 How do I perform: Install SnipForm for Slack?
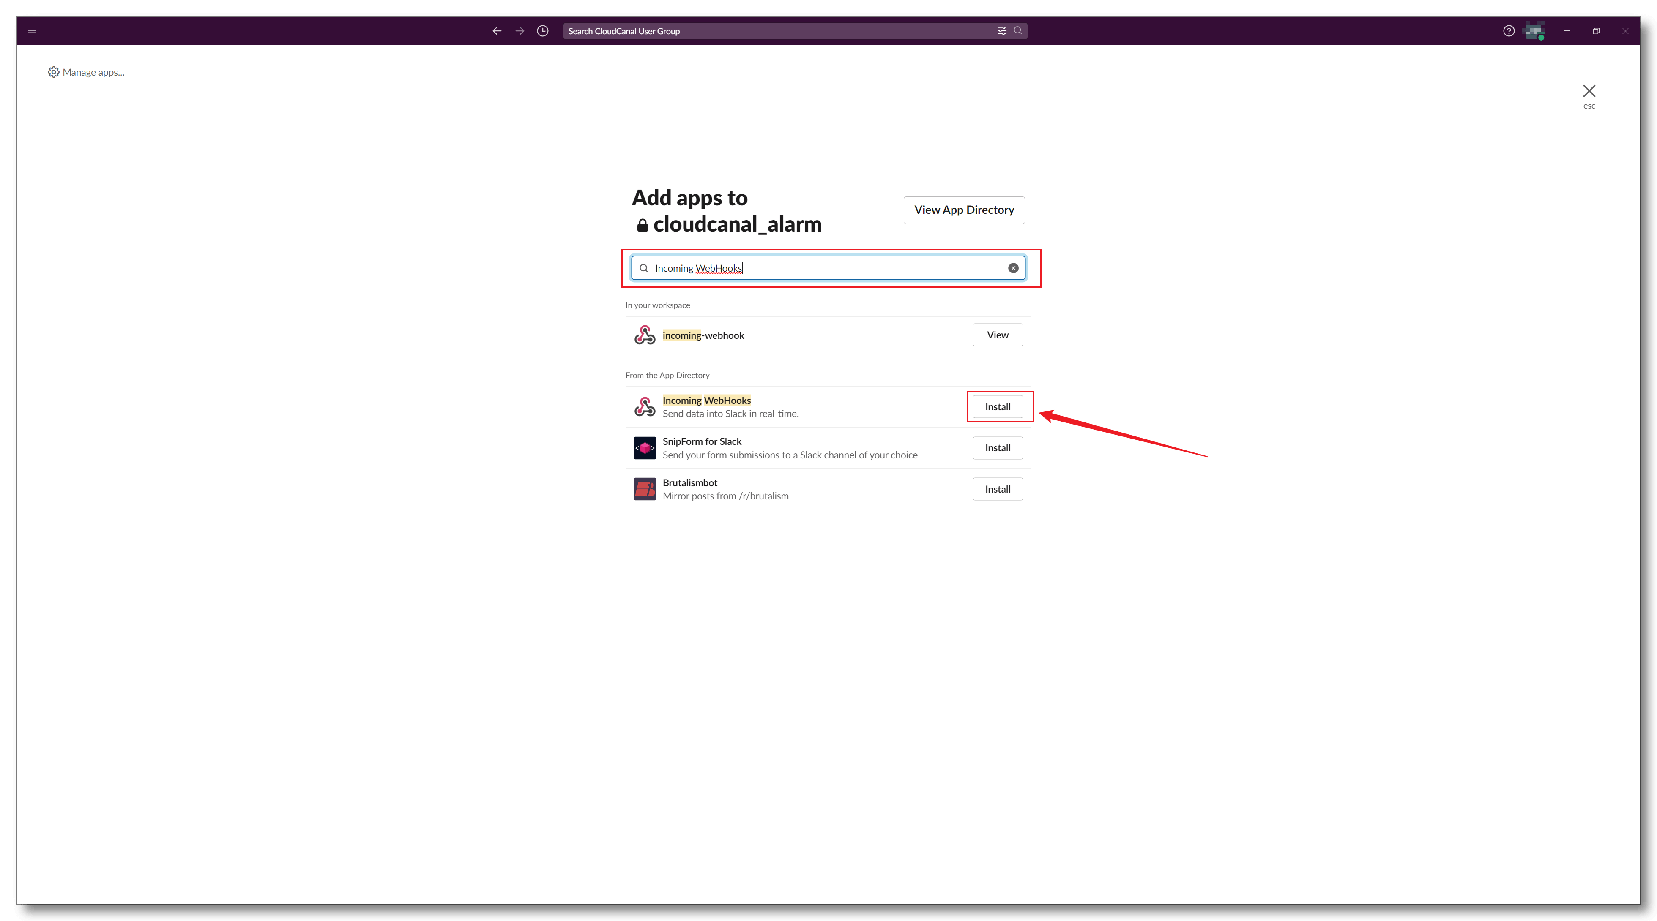tap(997, 448)
